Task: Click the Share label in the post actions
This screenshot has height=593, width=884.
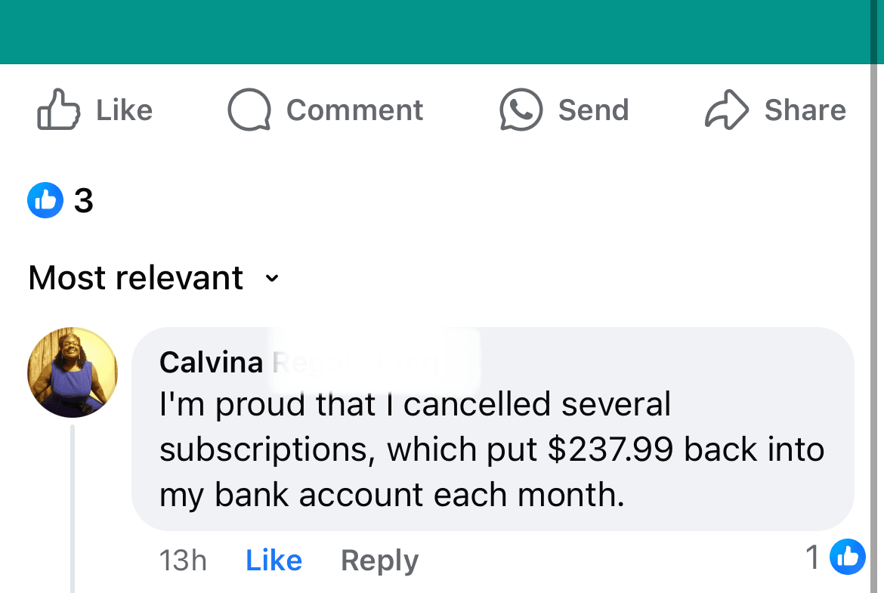Action: point(805,110)
